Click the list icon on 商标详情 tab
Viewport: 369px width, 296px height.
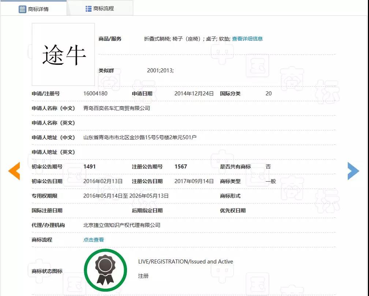pos(22,9)
